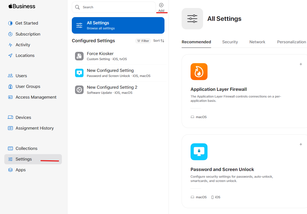Click the Devices laptop icon
Image resolution: width=307 pixels, height=214 pixels.
point(10,117)
